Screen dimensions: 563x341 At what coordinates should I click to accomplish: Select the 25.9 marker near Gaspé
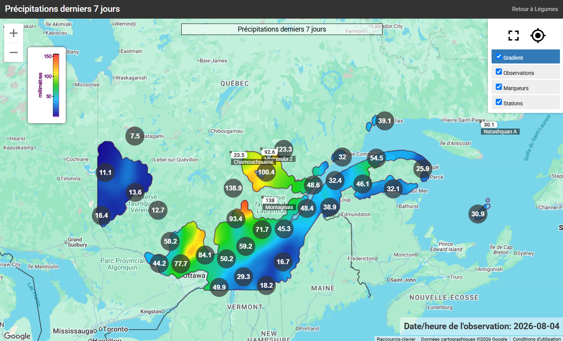tap(423, 169)
